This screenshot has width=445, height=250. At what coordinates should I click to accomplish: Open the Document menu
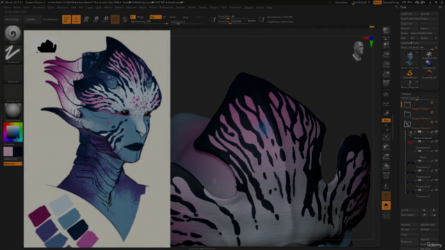(38, 8)
